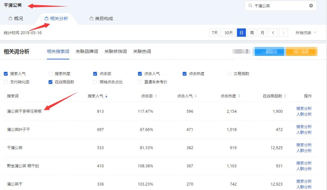Sort by 在线商品数 column arrows
The image size is (327, 190).
coord(285,96)
